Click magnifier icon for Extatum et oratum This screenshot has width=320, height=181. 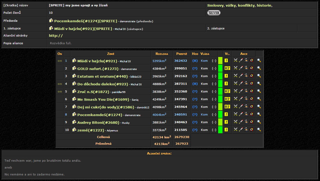pos(259,76)
